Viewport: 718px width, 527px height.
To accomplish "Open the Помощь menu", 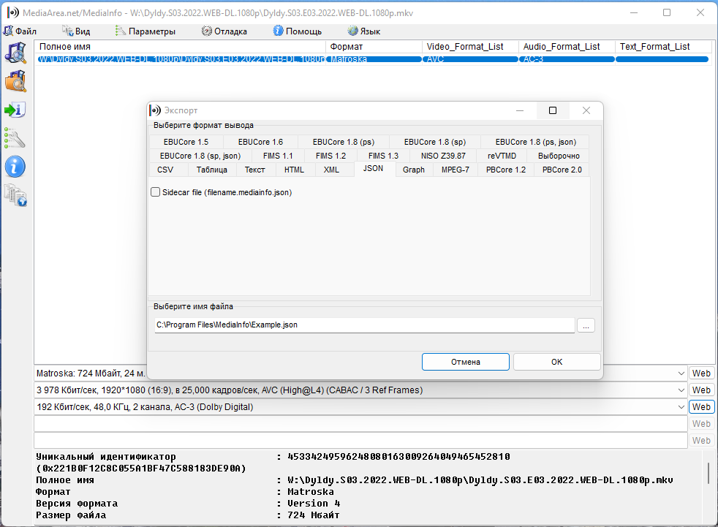I will click(x=298, y=31).
